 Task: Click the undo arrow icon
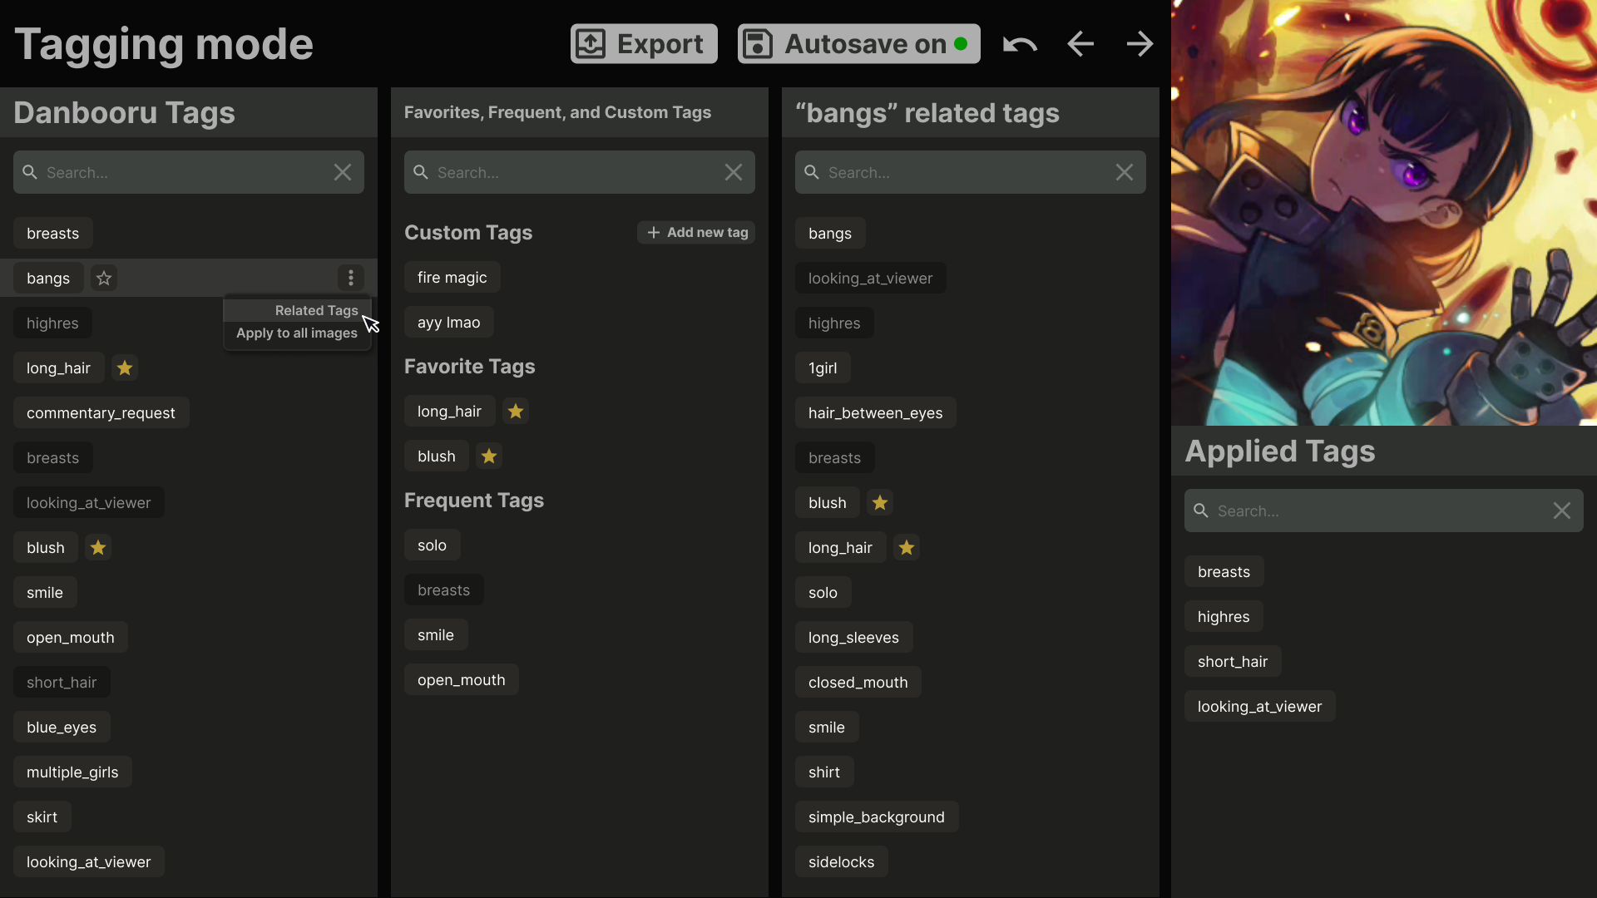(x=1020, y=43)
